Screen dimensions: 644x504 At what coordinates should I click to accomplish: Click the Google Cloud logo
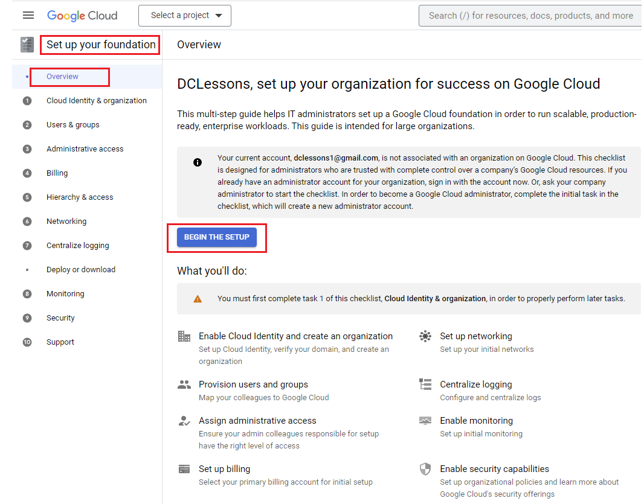tap(82, 16)
